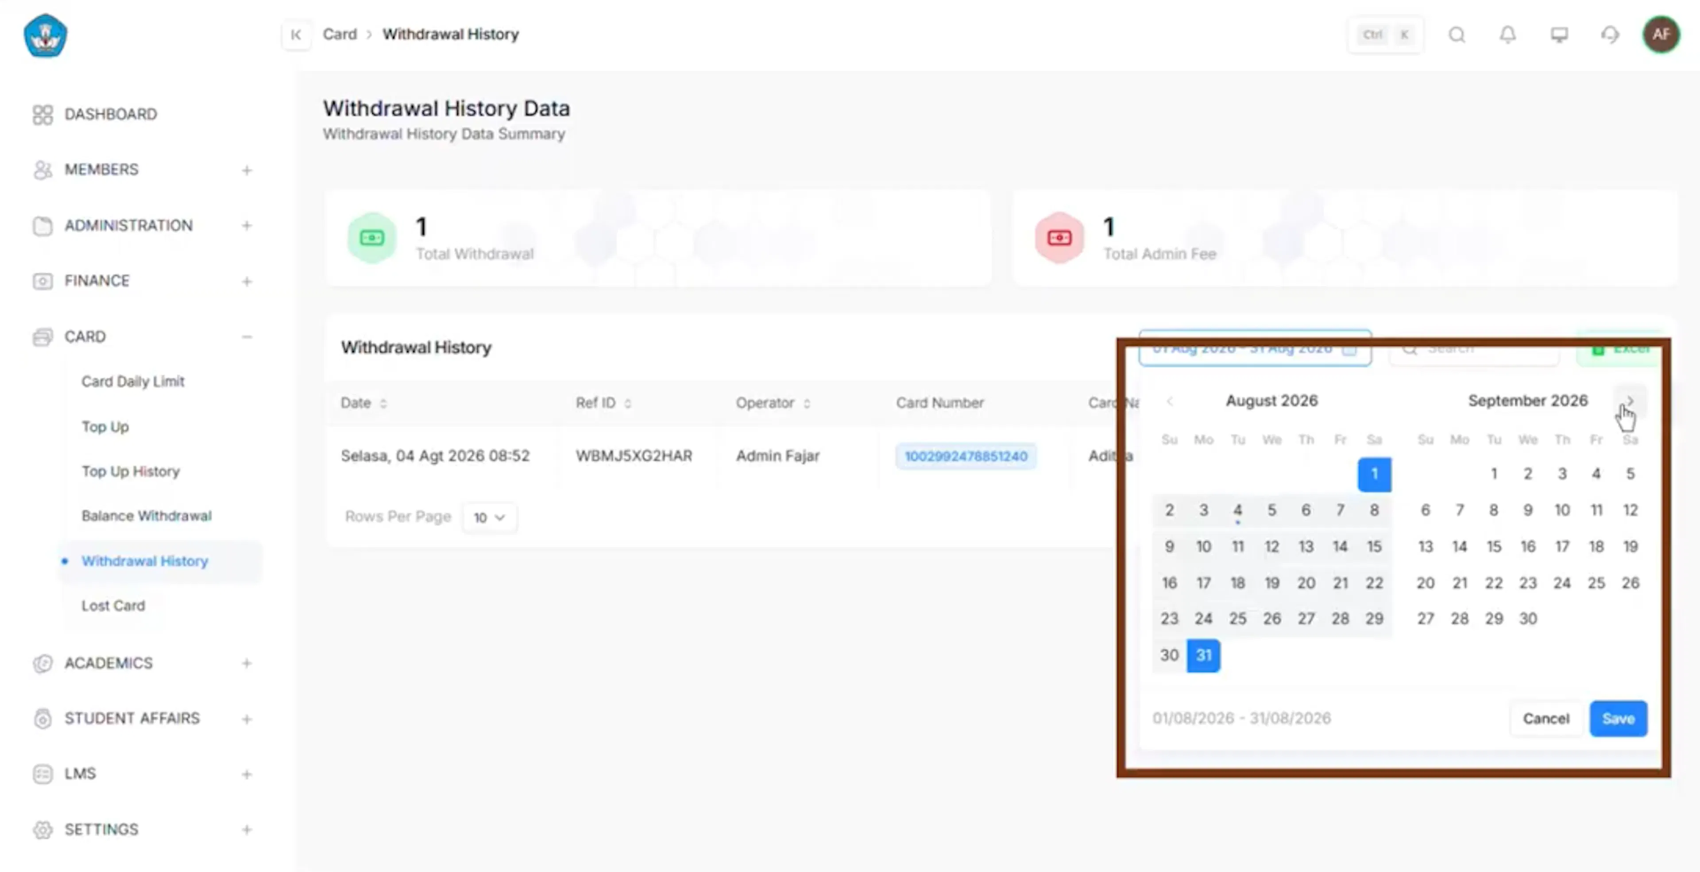
Task: Click the Card icon in sidebar
Action: pos(42,337)
